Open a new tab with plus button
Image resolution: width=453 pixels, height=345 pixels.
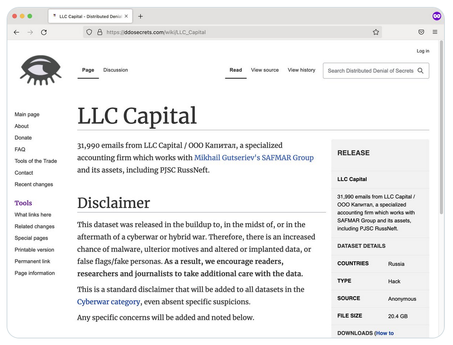[x=141, y=17]
